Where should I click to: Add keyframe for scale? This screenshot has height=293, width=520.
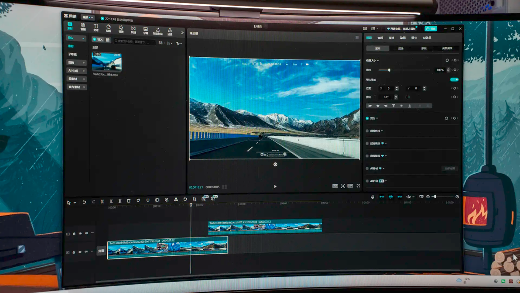(455, 70)
